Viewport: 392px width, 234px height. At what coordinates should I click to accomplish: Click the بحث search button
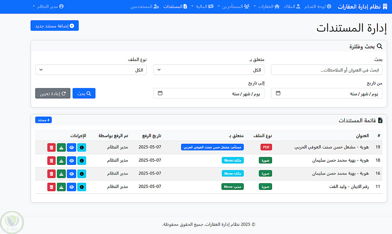[84, 93]
